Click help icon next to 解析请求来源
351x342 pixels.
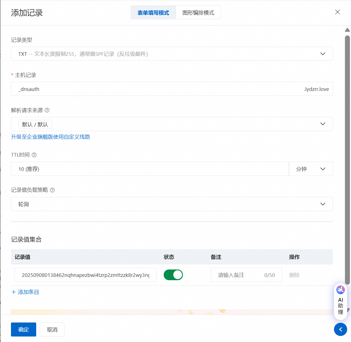click(47, 110)
